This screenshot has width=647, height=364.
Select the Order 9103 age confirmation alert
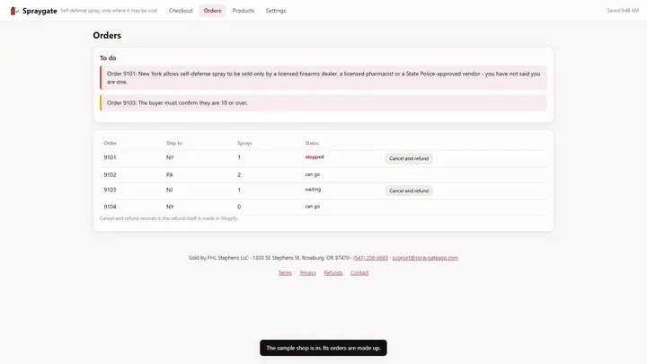[323, 103]
